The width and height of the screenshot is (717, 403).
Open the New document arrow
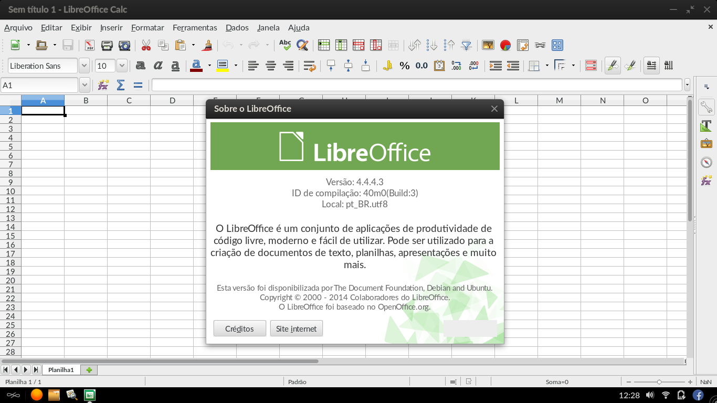point(28,45)
